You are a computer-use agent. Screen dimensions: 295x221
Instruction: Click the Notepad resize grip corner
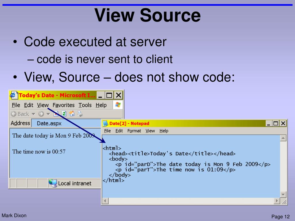[x=284, y=201]
